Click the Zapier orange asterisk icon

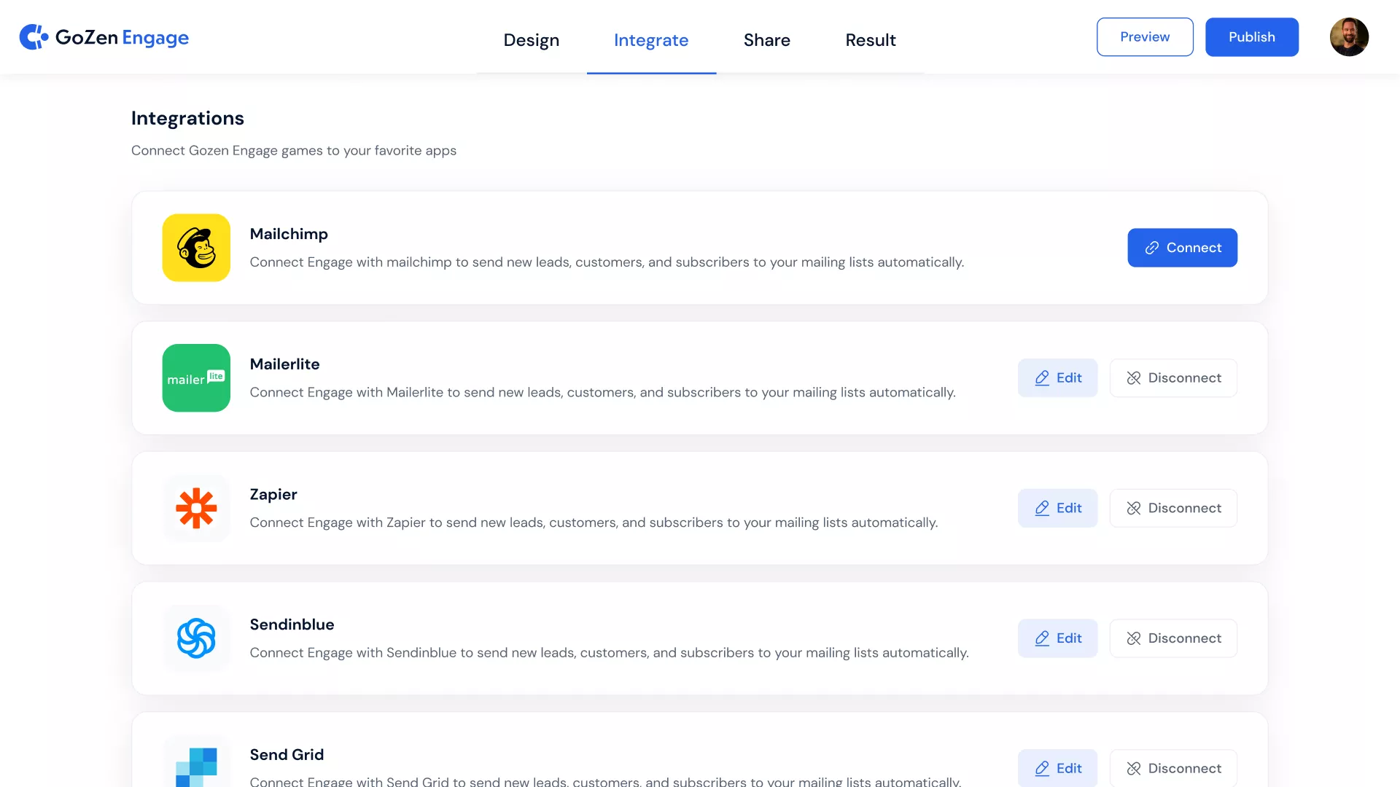click(x=196, y=508)
